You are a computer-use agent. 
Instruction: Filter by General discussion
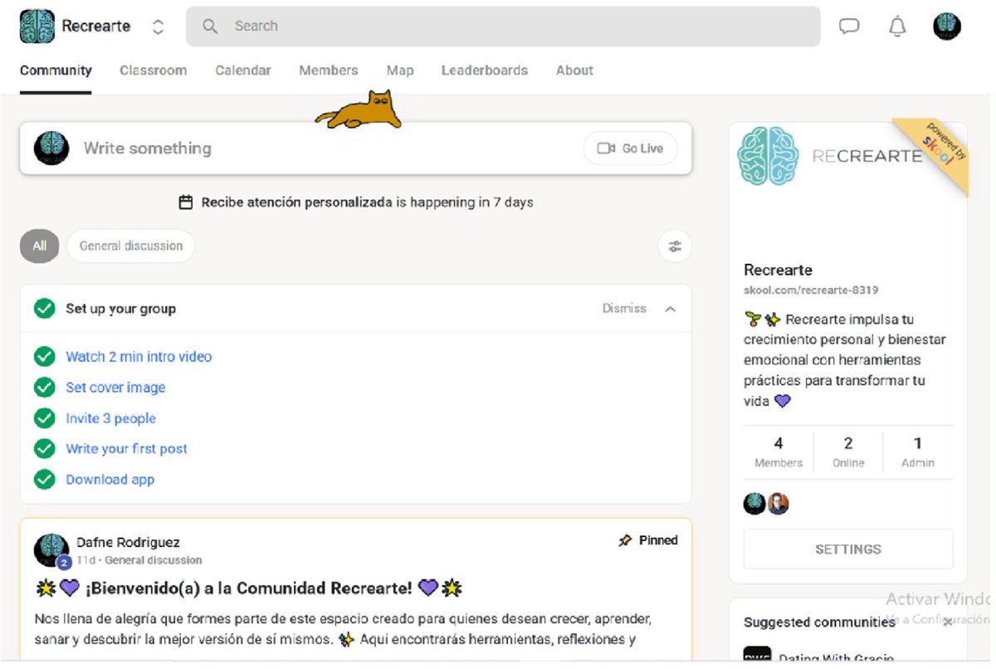[130, 246]
